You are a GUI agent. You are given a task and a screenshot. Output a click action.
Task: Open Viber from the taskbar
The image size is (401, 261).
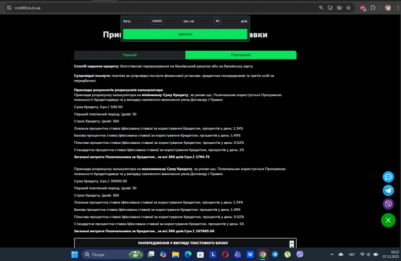point(300,254)
